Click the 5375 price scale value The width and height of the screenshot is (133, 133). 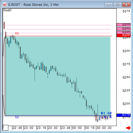[126, 11]
